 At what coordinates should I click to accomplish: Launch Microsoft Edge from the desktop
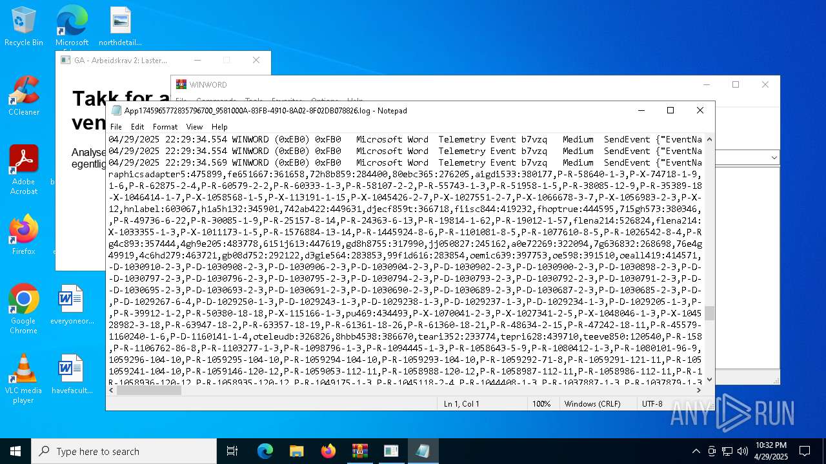[x=72, y=27]
